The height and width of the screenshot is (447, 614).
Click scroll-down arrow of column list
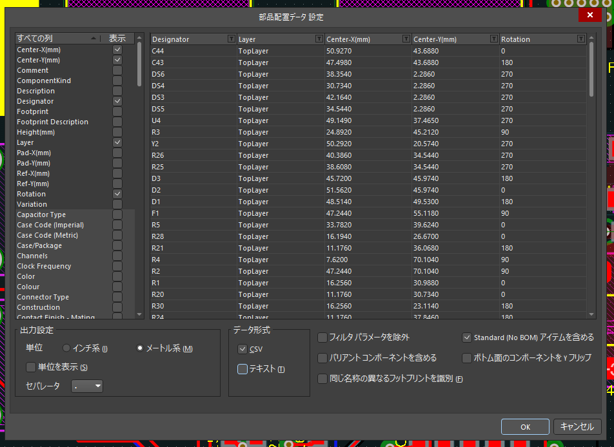(139, 314)
